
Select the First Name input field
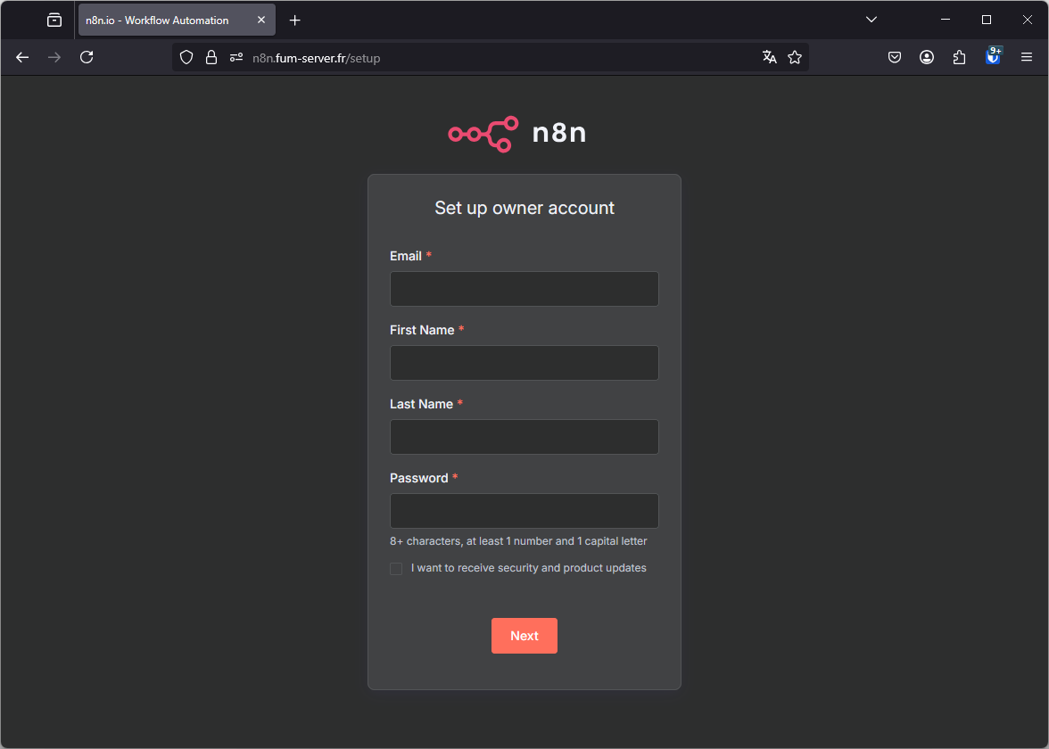pos(524,363)
